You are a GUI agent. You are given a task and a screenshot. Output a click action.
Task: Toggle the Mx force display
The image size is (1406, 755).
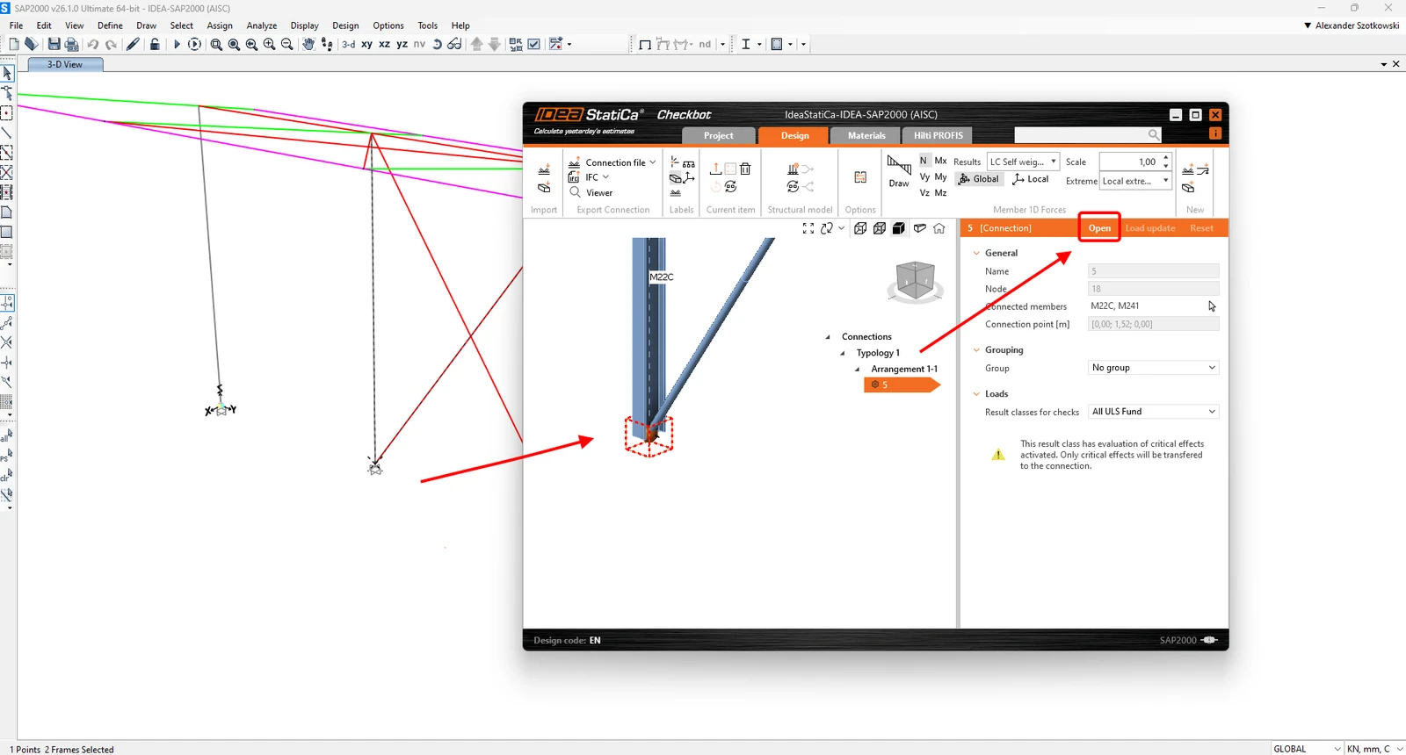(x=940, y=161)
